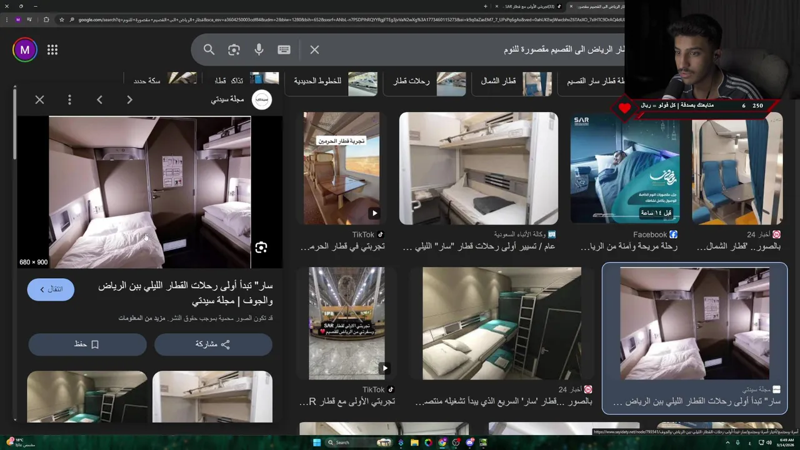Save the image with حفظ button
The width and height of the screenshot is (800, 450).
pos(87,344)
